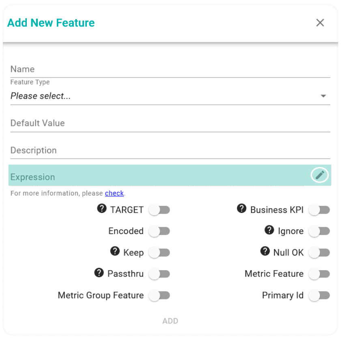The width and height of the screenshot is (344, 342).
Task: Click the help icon next to TARGET
Action: tap(102, 208)
